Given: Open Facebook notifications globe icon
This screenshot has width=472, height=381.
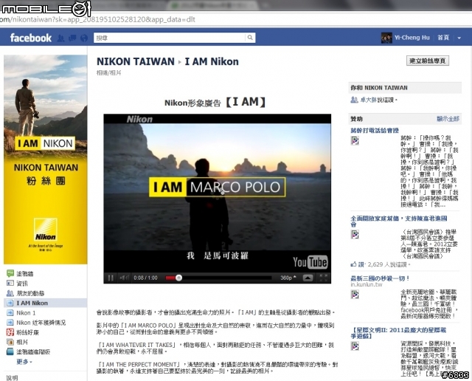Looking at the screenshot, I should [84, 38].
